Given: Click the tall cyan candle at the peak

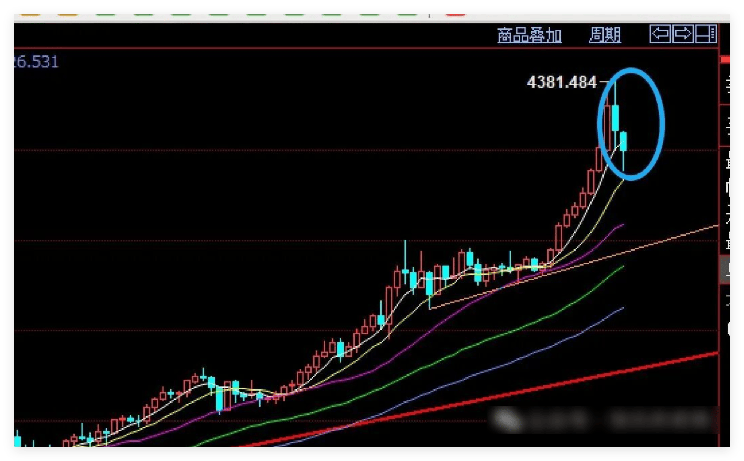Looking at the screenshot, I should 615,118.
